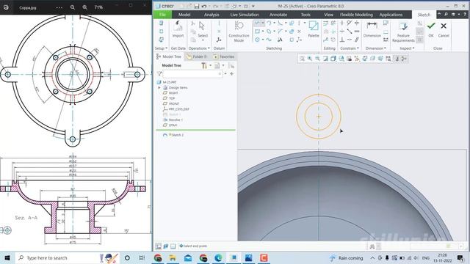Viewport: 470px width, 264px height.
Task: Open the Arc tool dropdown arrow
Action: (x=274, y=23)
